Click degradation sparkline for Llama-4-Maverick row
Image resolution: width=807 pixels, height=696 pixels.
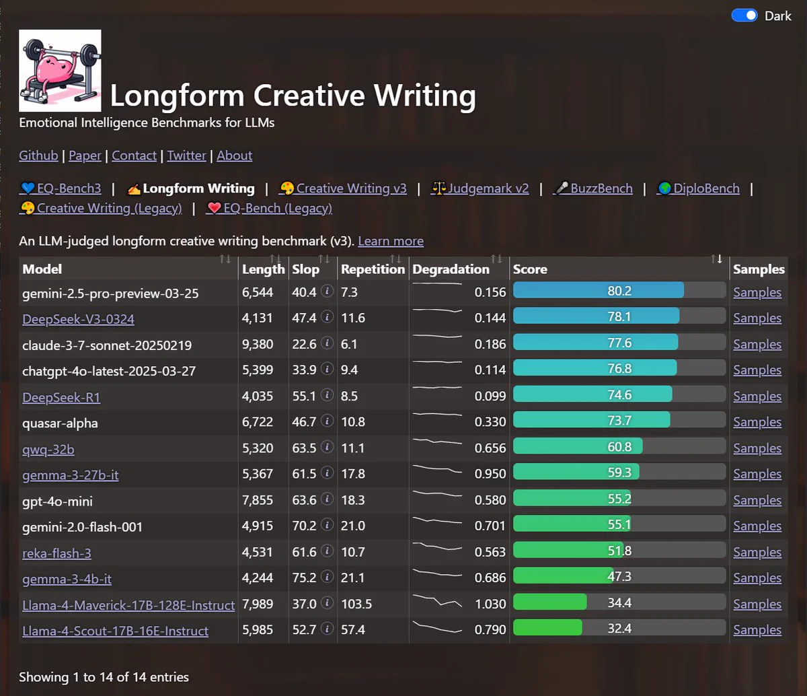[x=437, y=600]
